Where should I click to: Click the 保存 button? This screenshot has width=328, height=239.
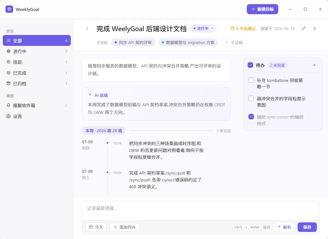tap(307, 227)
